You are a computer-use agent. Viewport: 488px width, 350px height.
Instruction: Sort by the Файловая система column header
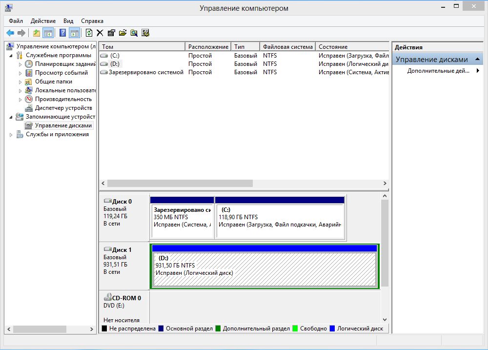pos(287,46)
